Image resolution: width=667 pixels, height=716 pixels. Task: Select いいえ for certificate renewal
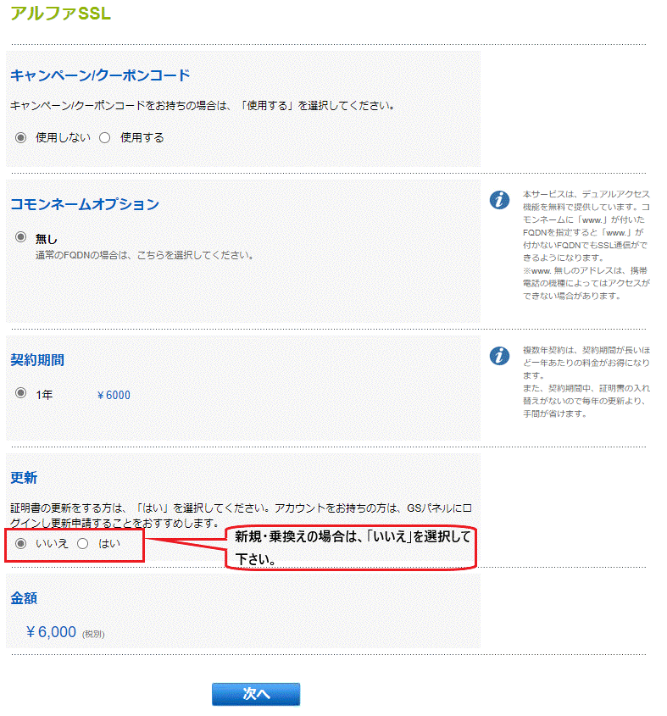coord(20,543)
